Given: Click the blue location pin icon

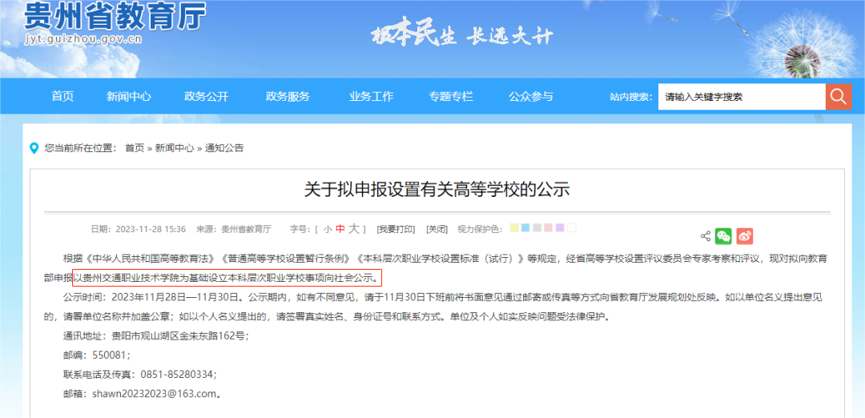Looking at the screenshot, I should pyautogui.click(x=34, y=148).
